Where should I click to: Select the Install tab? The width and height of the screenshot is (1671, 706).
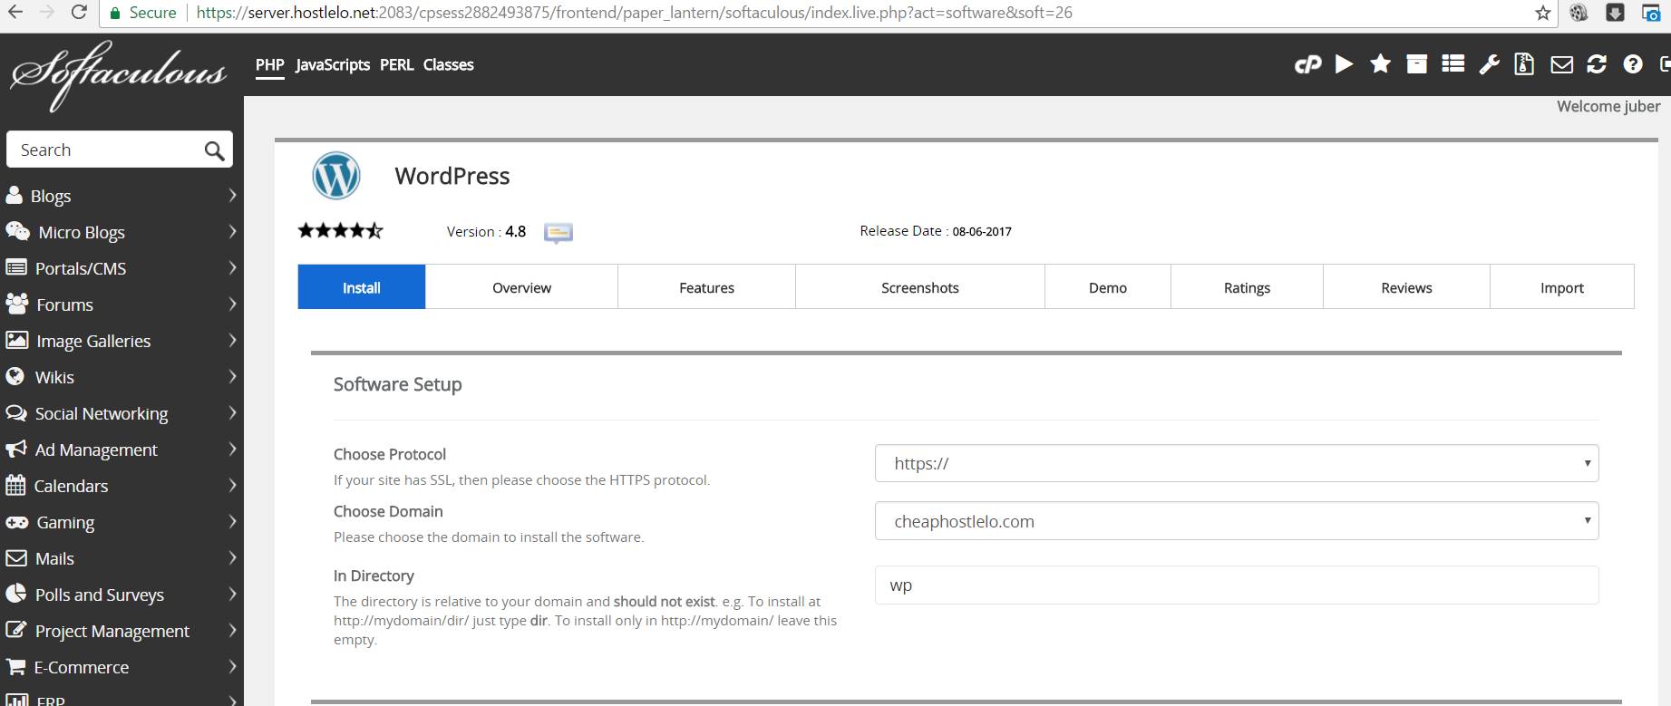pyautogui.click(x=362, y=287)
